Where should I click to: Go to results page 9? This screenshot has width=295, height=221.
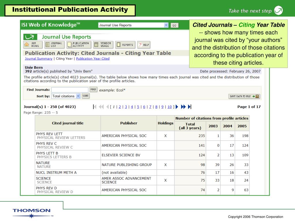point(162,107)
